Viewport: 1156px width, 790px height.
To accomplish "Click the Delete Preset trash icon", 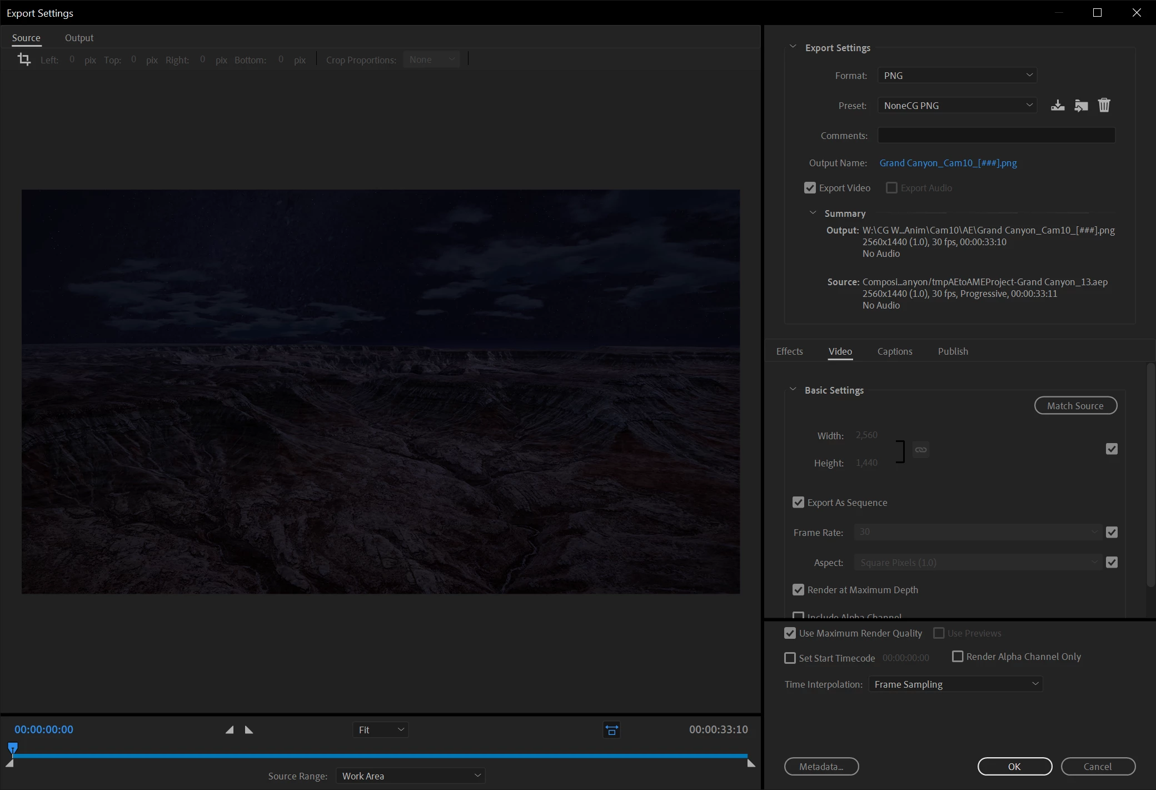I will point(1104,105).
